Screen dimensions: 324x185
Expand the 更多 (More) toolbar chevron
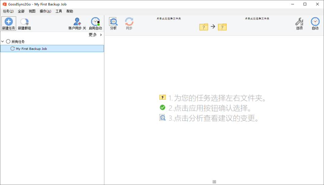101,35
